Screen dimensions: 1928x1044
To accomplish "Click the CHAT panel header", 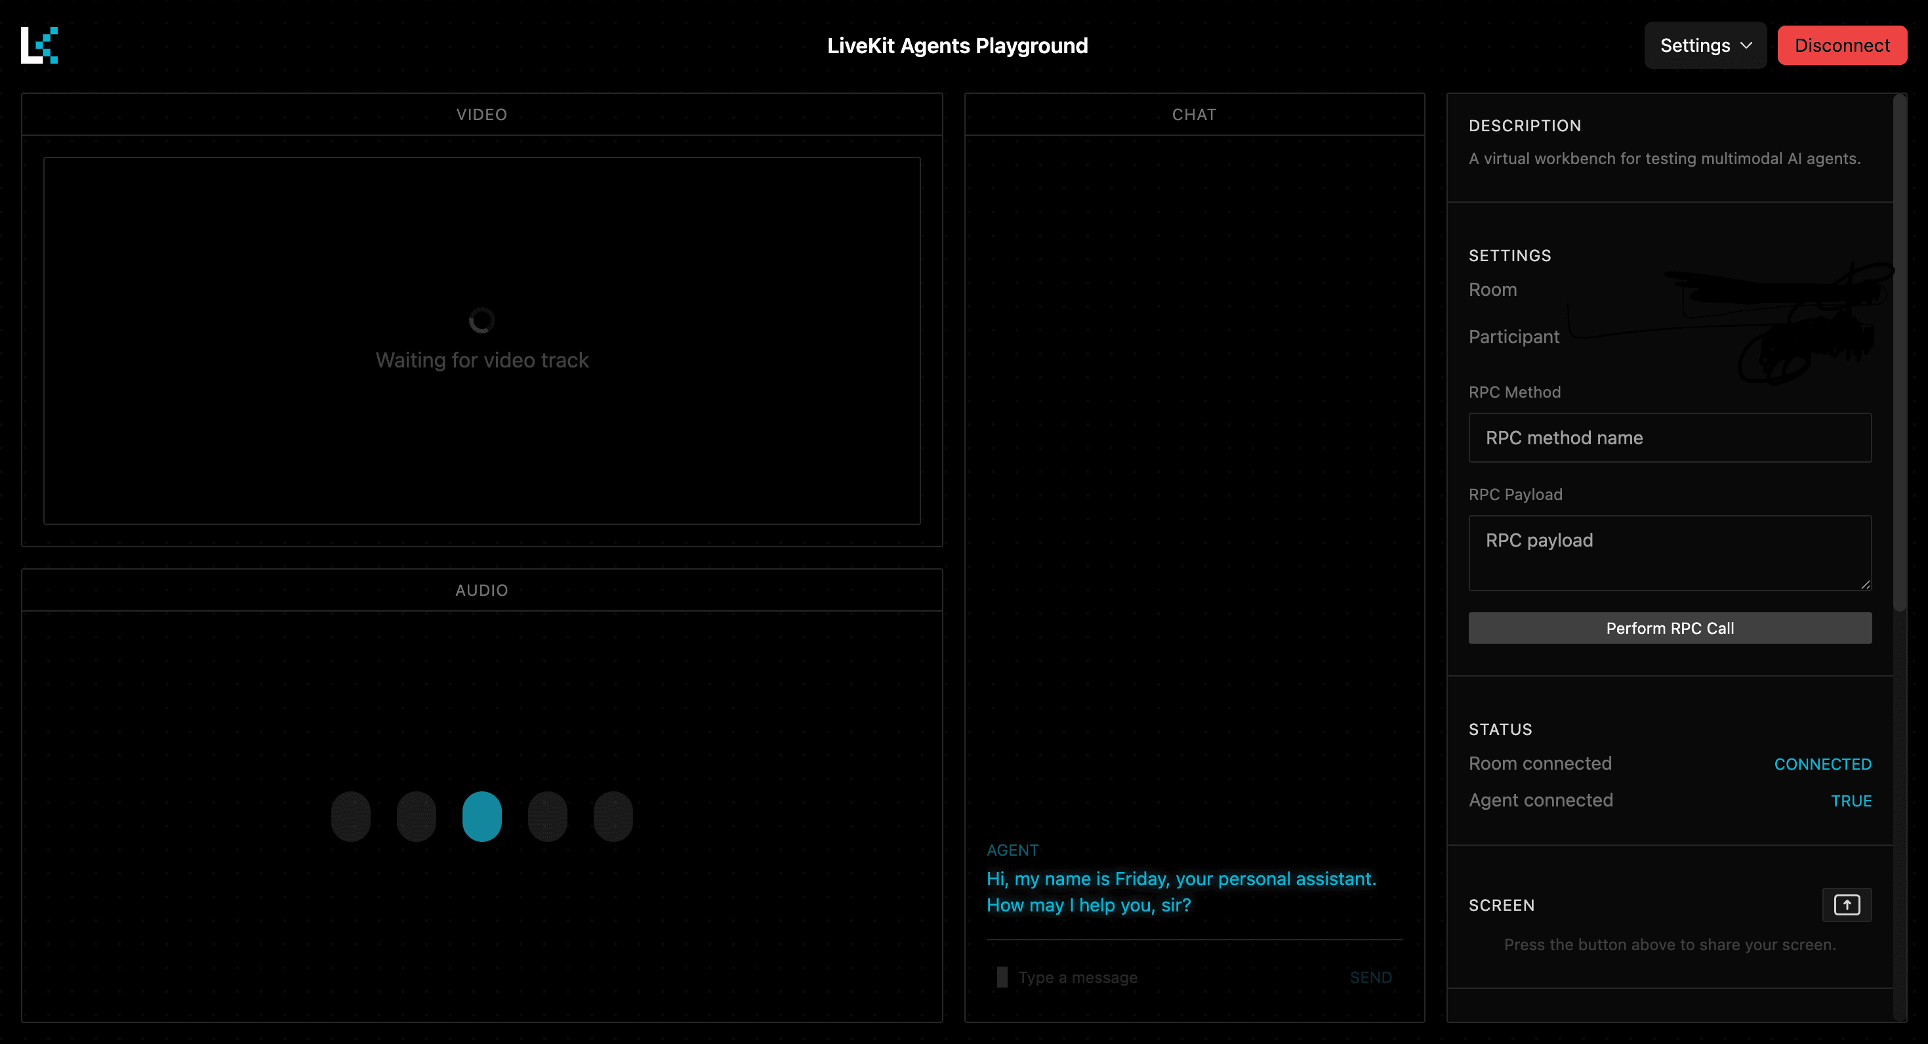I will click(1194, 115).
